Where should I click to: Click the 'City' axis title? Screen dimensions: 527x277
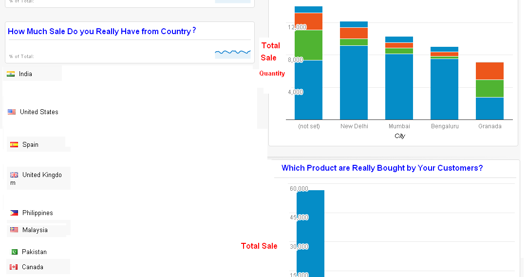[x=399, y=136]
